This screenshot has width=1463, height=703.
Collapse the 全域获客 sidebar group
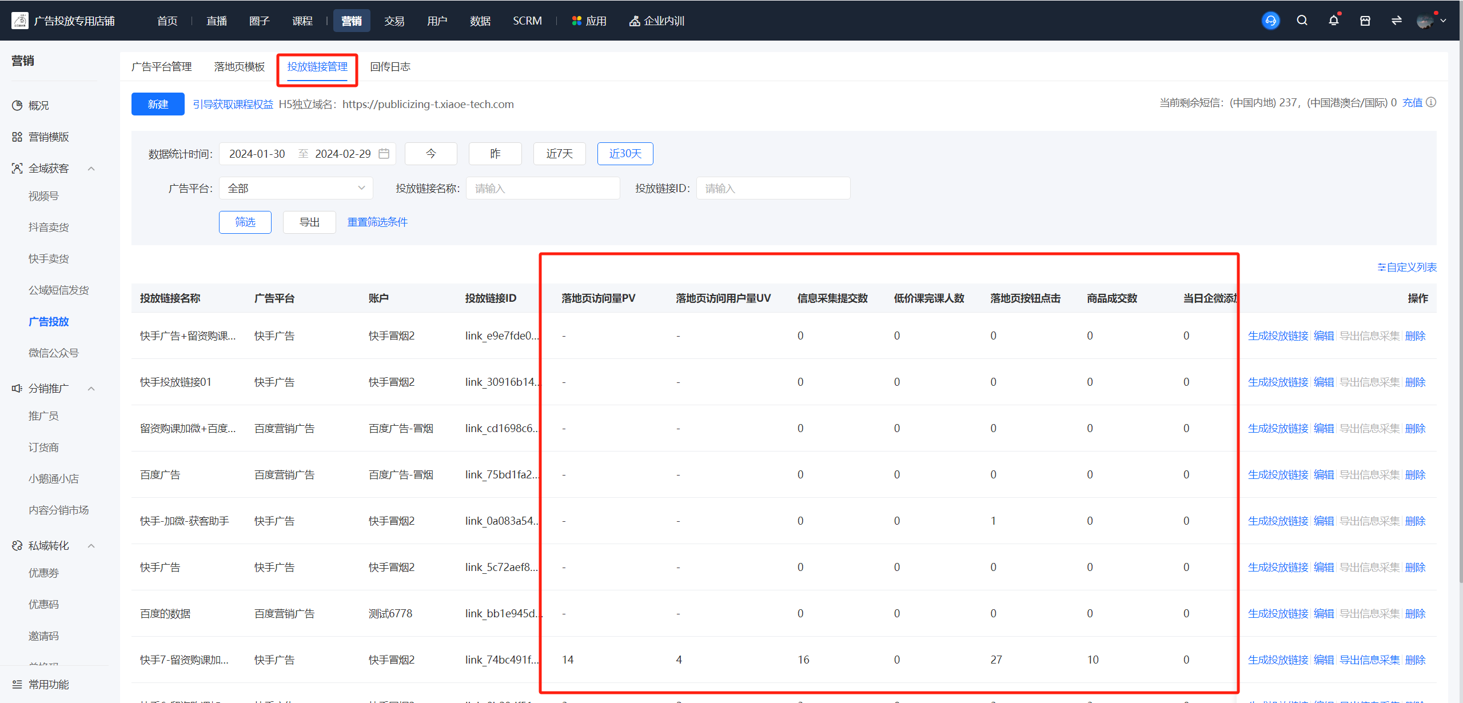click(91, 169)
